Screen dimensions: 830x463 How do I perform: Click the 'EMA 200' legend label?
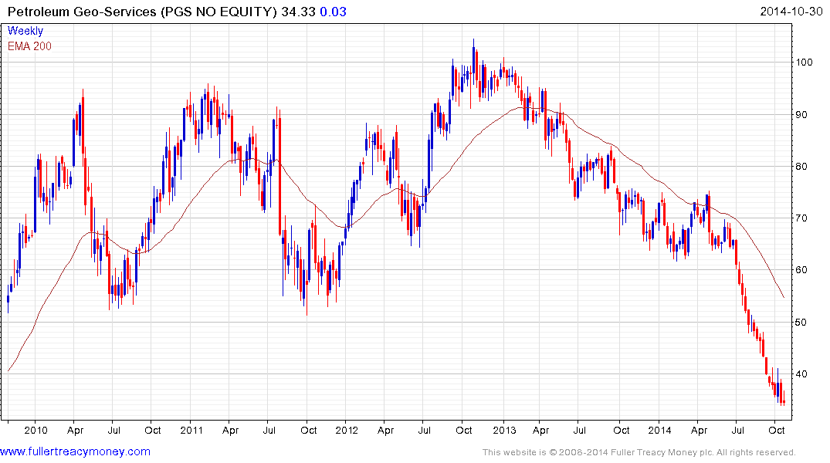coord(29,46)
